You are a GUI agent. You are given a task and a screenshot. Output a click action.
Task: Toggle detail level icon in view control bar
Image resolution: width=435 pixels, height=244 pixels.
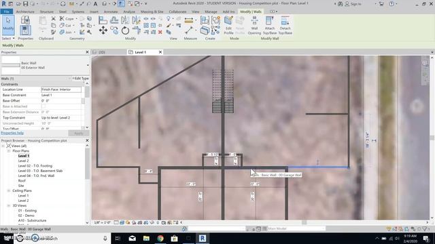116,222
